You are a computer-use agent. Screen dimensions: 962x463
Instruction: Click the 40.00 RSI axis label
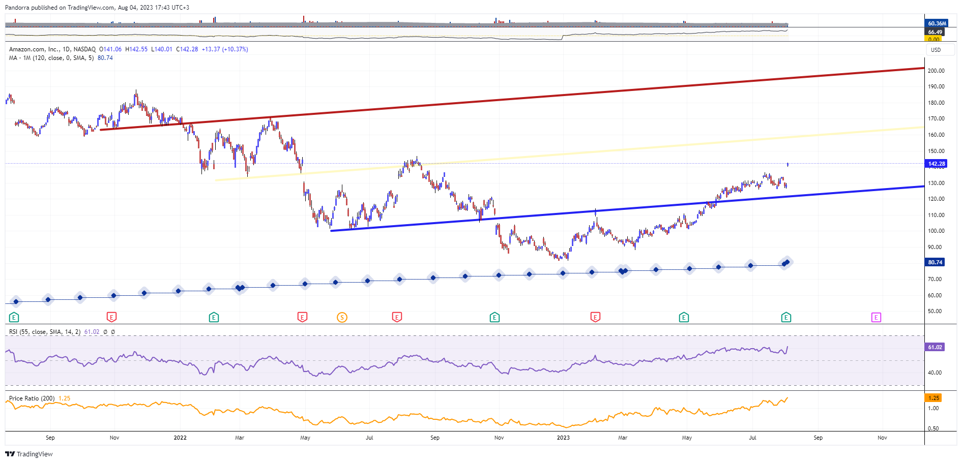[x=935, y=373]
